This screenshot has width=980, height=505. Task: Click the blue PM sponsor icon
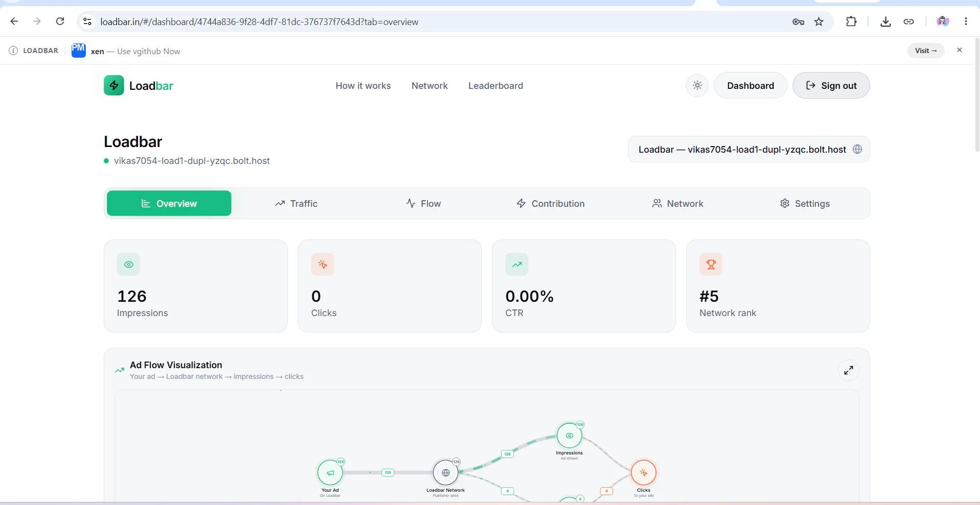(79, 51)
